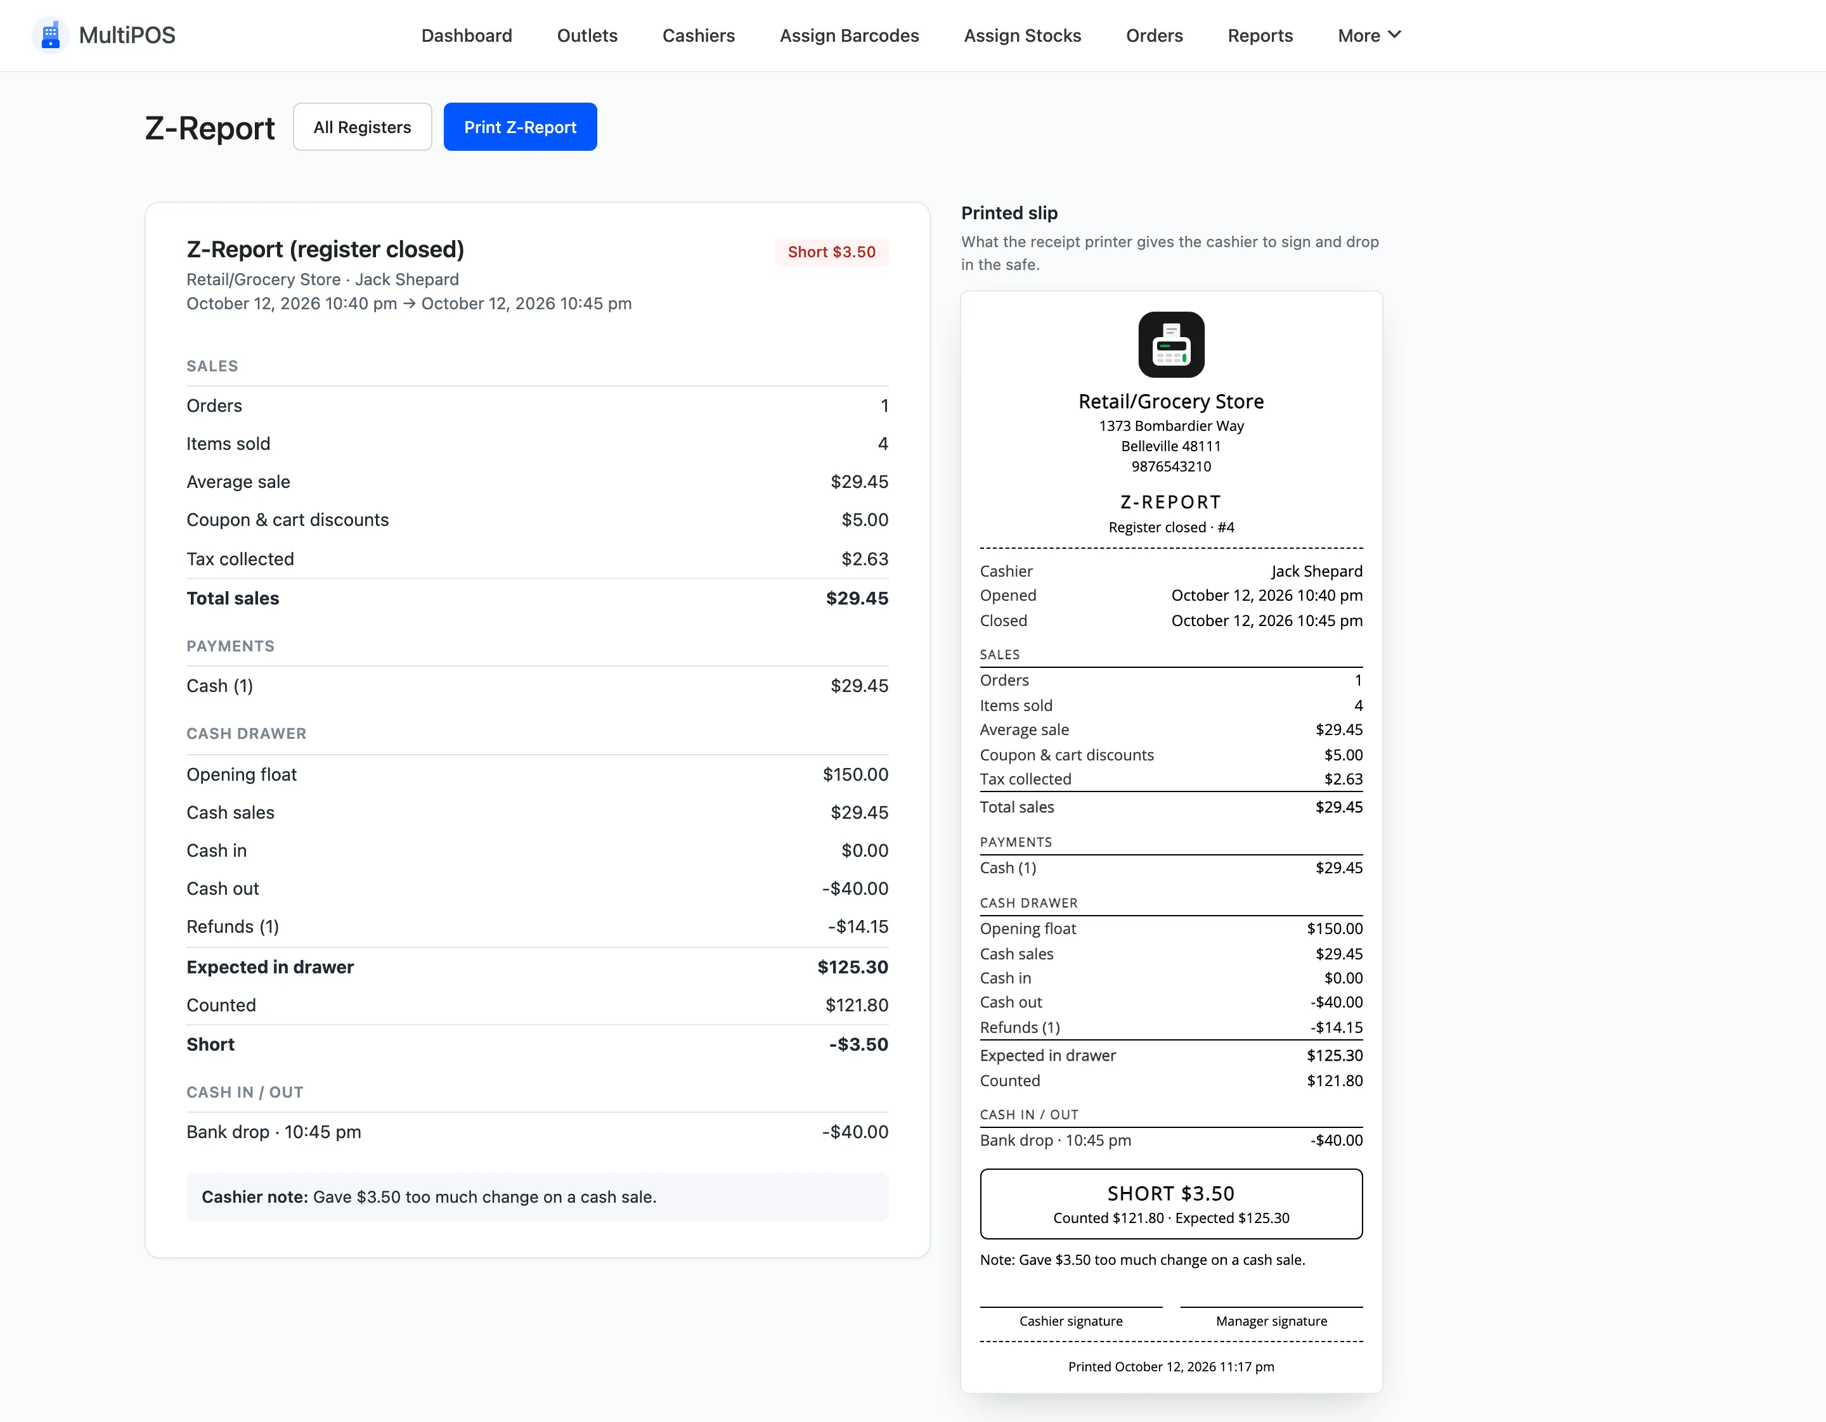Click the Z-Report page title

210,128
